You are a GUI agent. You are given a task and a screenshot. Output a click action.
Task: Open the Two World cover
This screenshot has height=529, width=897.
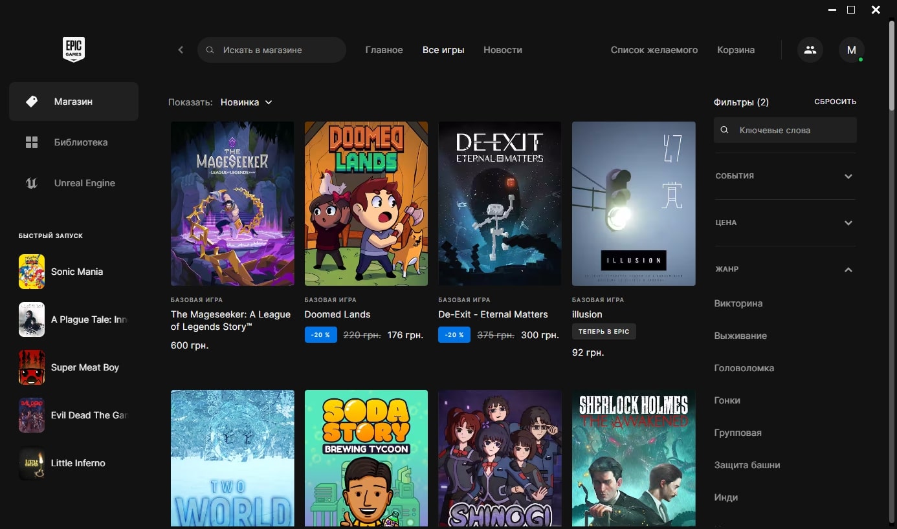[x=232, y=458]
